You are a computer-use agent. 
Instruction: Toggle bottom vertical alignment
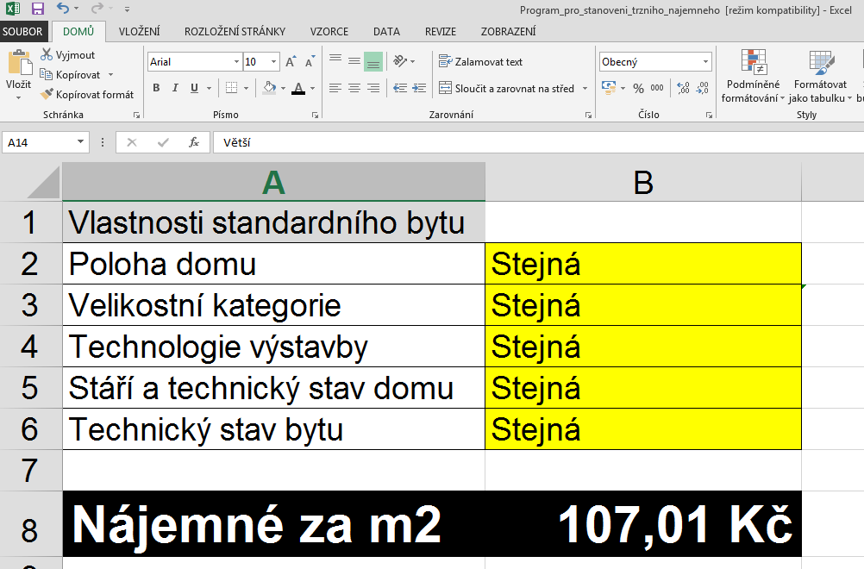(x=373, y=61)
